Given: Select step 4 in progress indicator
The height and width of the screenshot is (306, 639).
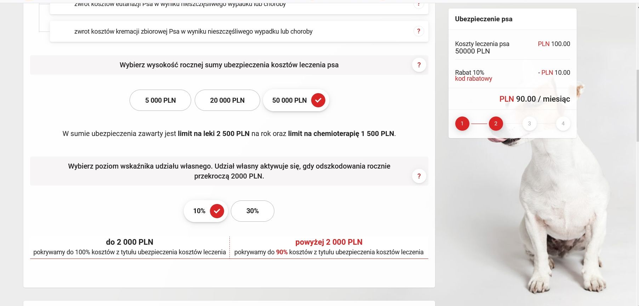Looking at the screenshot, I should (563, 124).
